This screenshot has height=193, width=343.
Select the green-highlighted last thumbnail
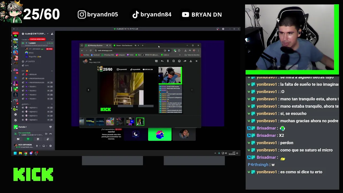point(140,122)
